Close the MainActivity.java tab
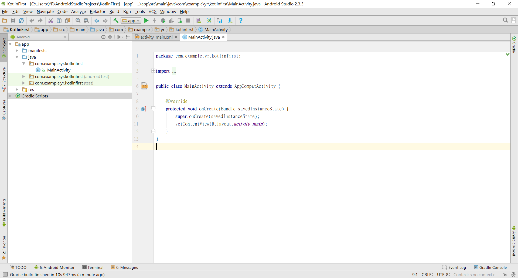The width and height of the screenshot is (518, 278). (x=223, y=37)
